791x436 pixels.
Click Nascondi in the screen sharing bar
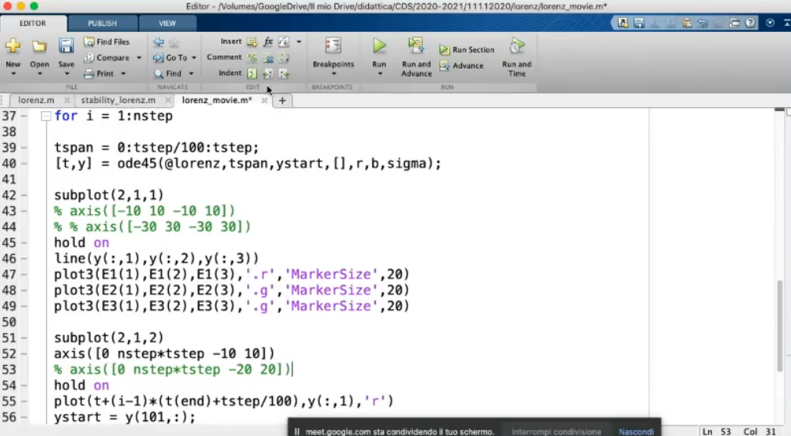pos(636,431)
